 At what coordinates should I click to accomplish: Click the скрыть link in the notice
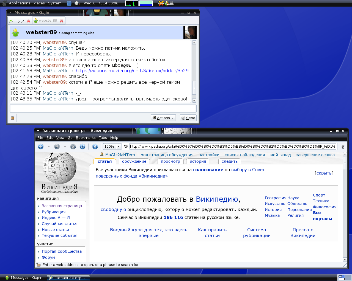click(324, 173)
